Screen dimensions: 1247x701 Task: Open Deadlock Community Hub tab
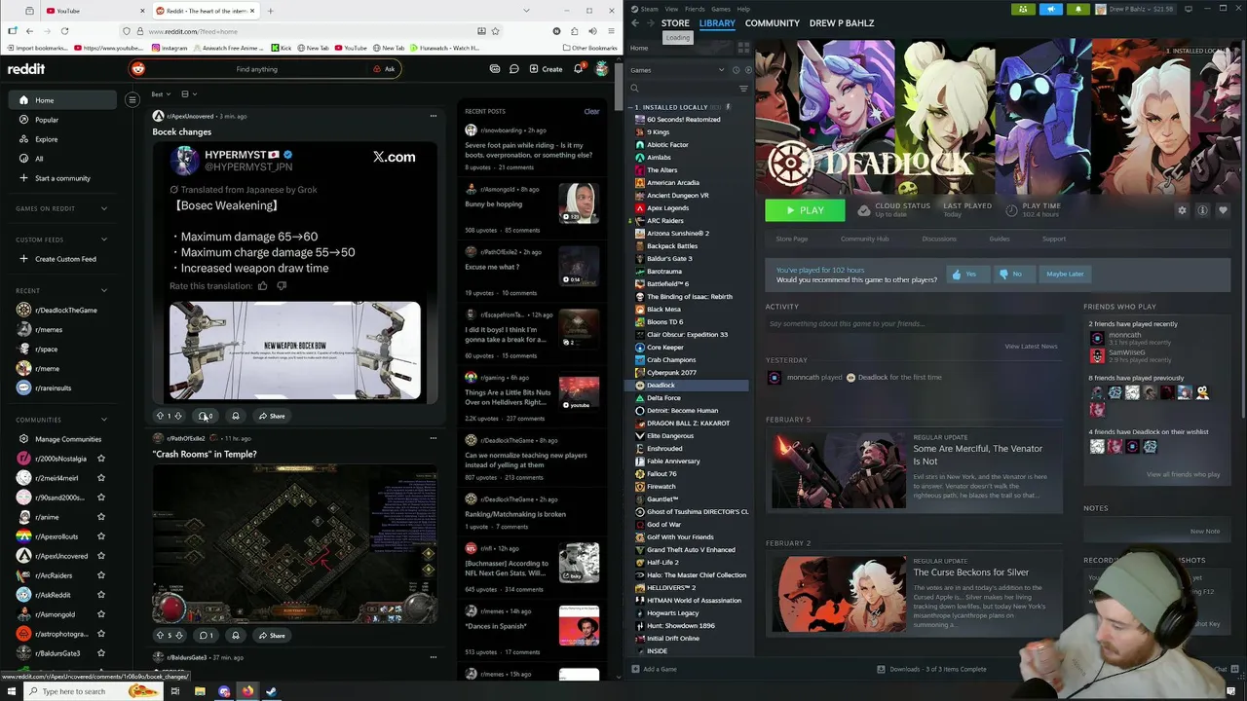coord(864,239)
